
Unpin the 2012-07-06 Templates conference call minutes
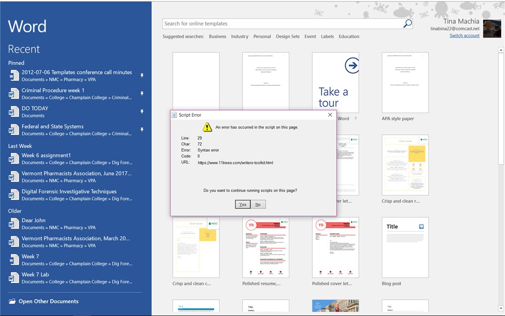(142, 76)
